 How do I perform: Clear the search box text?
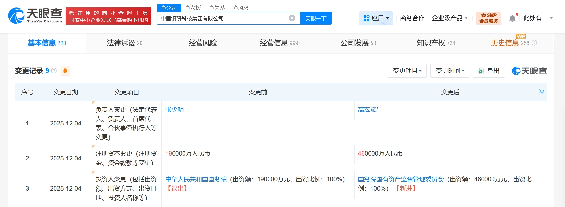292,18
